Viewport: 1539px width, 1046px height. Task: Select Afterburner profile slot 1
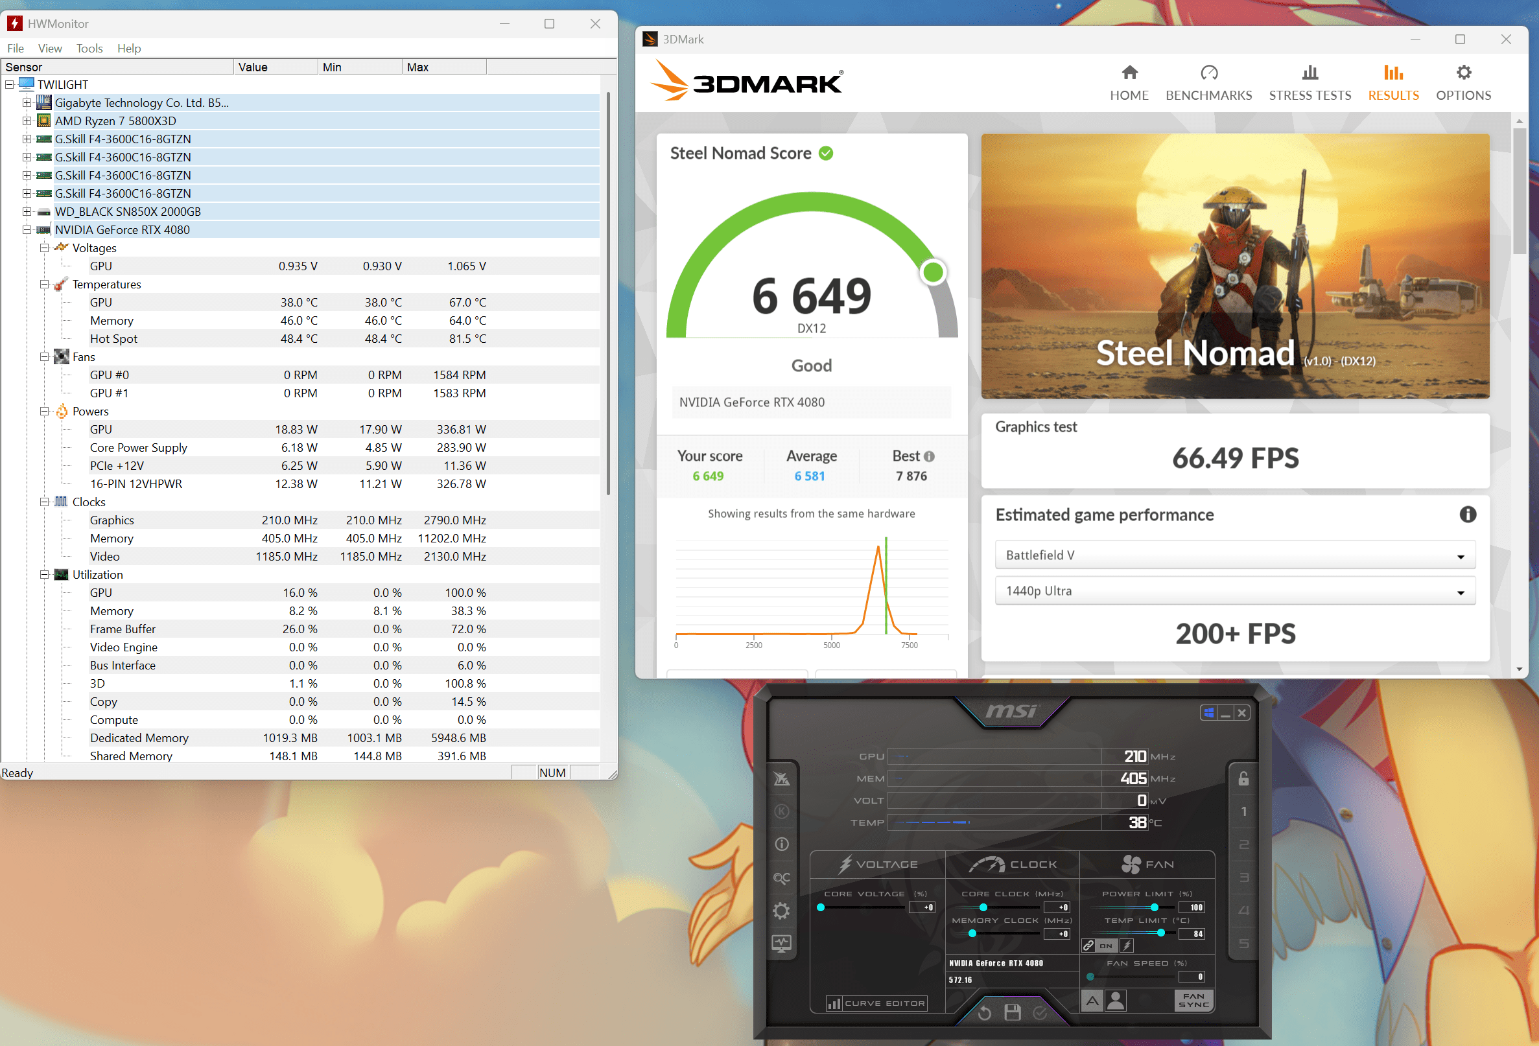tap(1243, 811)
